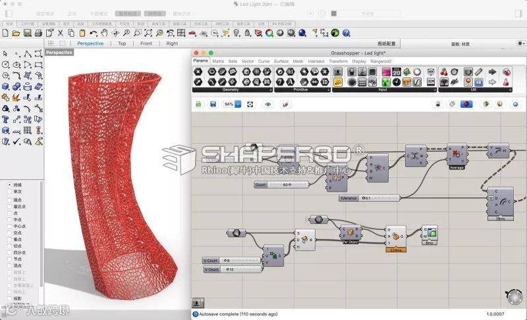Screen dimensions: 527x320
Task: Open Grasshopper file with green icon
Action: pyautogui.click(x=198, y=104)
